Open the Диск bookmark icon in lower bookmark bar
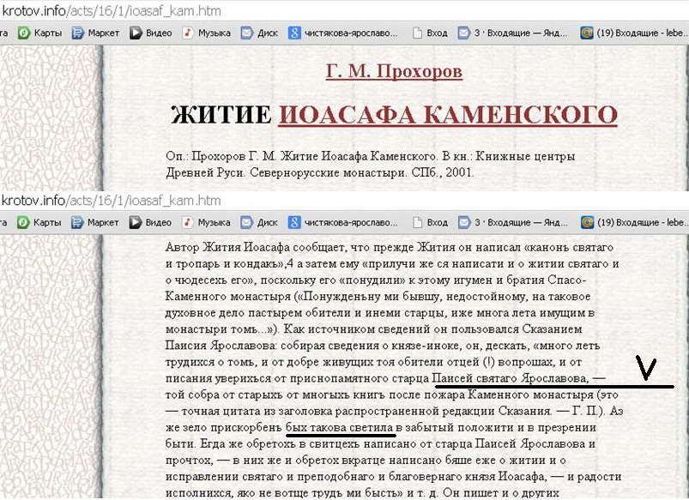 (x=246, y=222)
